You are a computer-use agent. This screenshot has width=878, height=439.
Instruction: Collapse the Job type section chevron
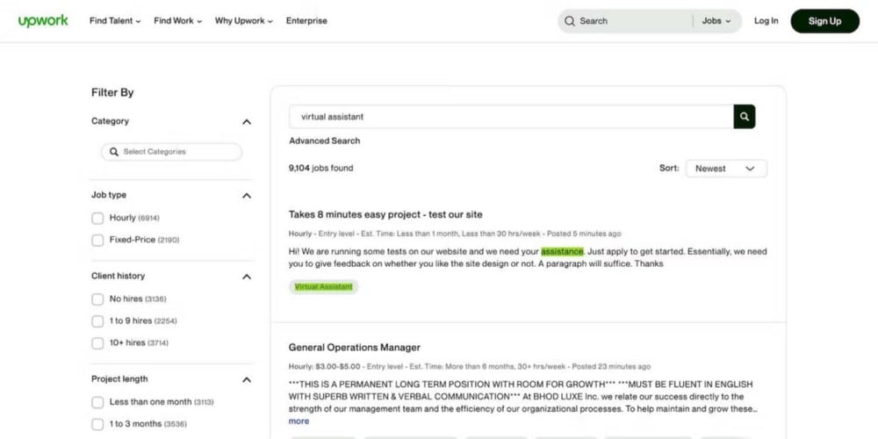pos(247,196)
